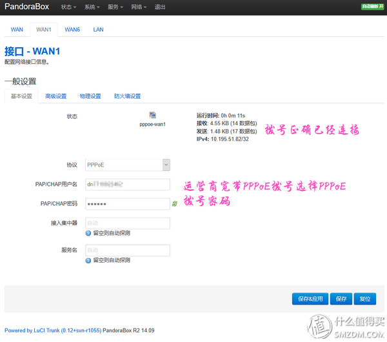Open the 高级设置 tab

click(x=55, y=96)
